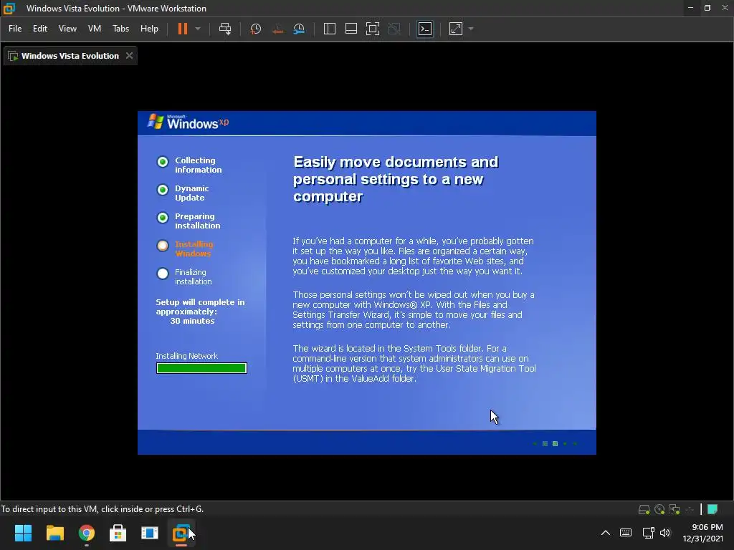Click the 'Installing Network' status label

coord(187,356)
